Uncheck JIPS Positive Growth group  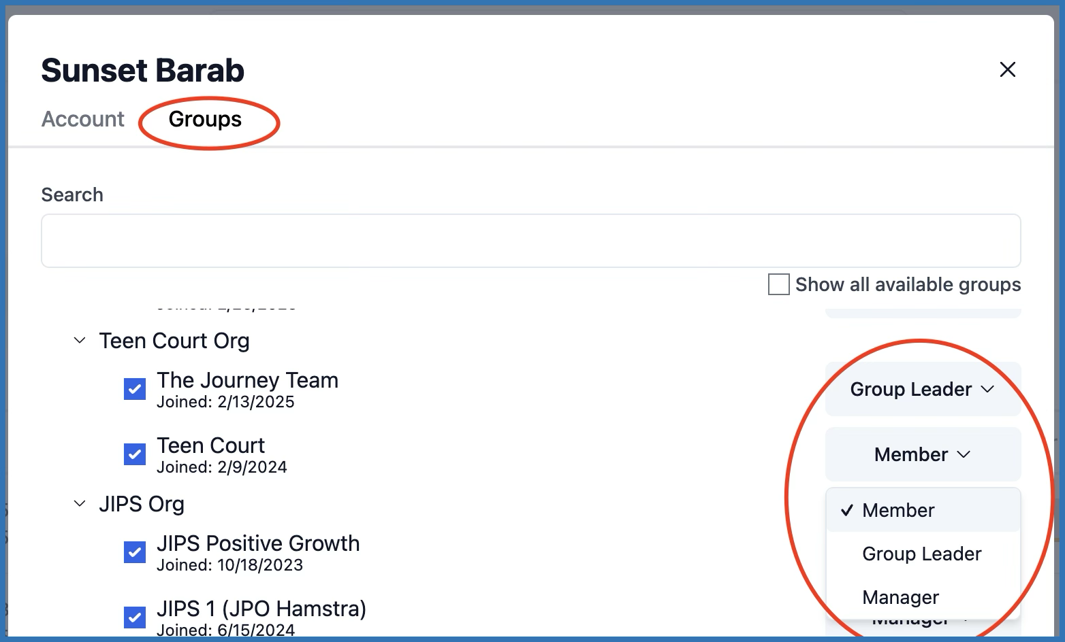tap(135, 552)
